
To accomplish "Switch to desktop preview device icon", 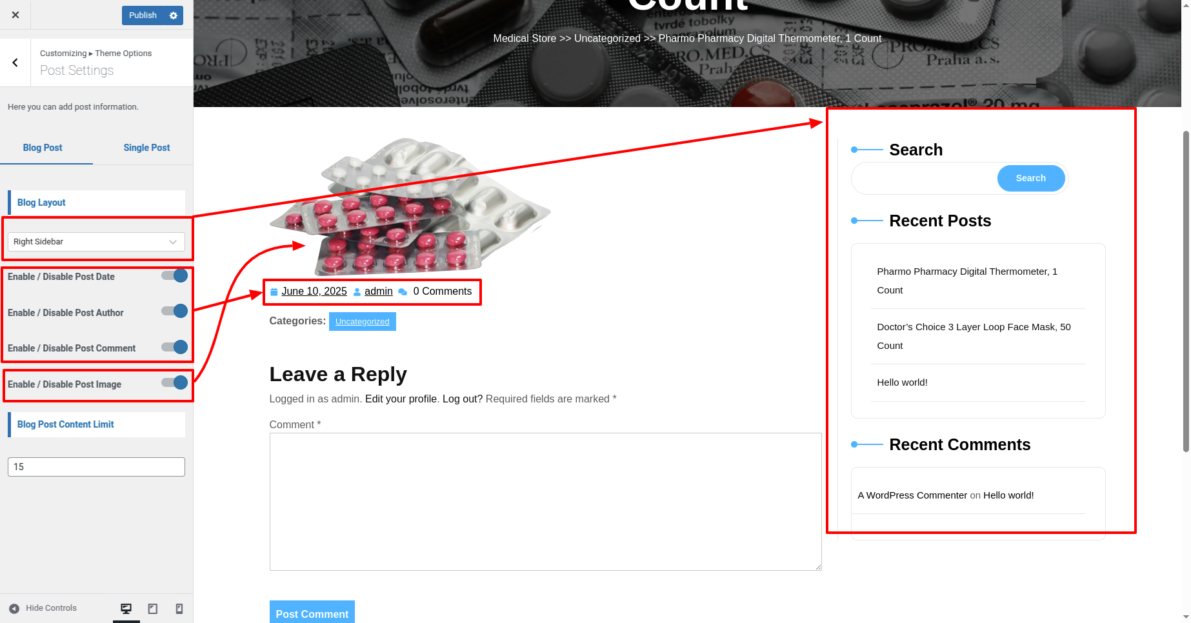I will coord(126,608).
